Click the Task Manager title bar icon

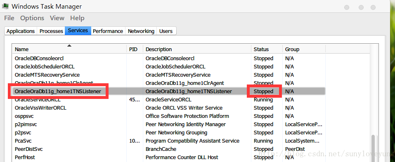[x=5, y=7]
